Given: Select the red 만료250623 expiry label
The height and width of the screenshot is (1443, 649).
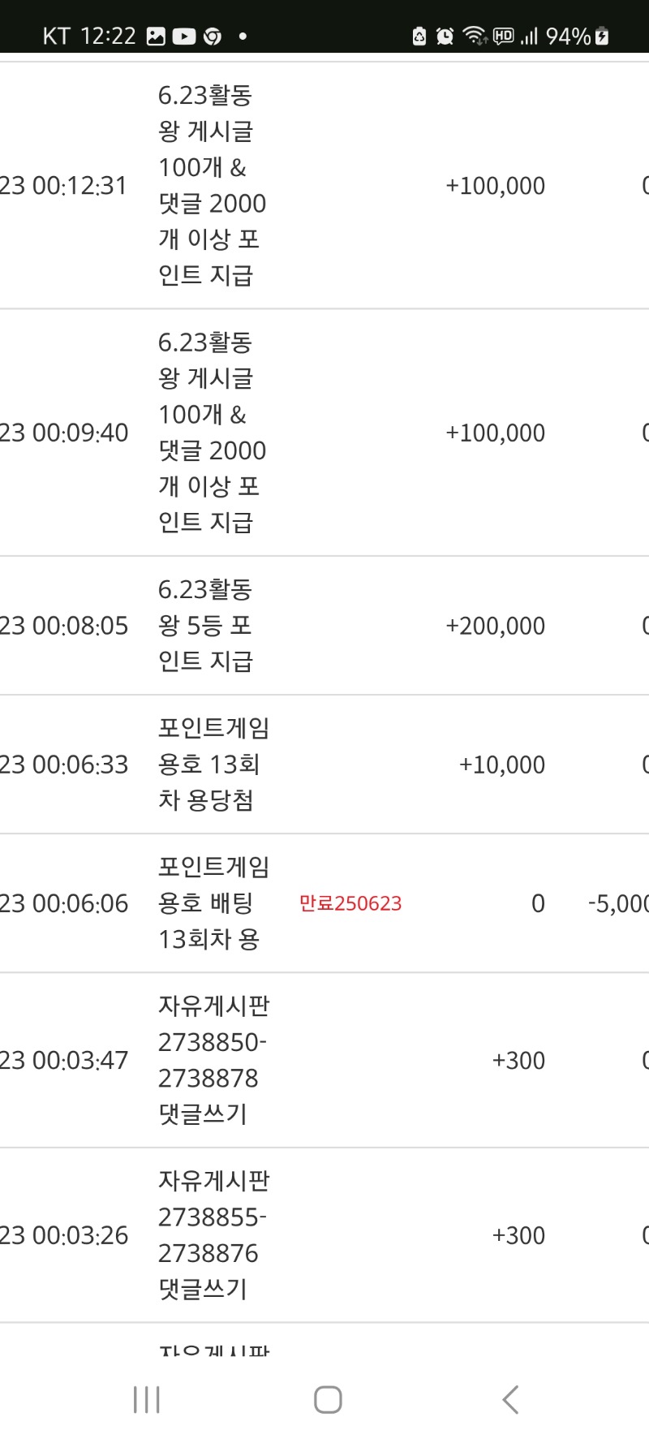Looking at the screenshot, I should 350,903.
